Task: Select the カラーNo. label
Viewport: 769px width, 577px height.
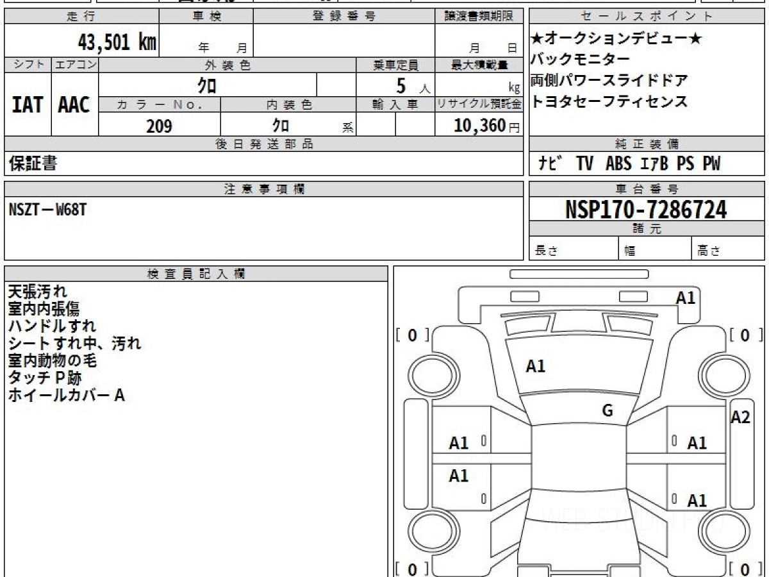Action: (x=160, y=105)
